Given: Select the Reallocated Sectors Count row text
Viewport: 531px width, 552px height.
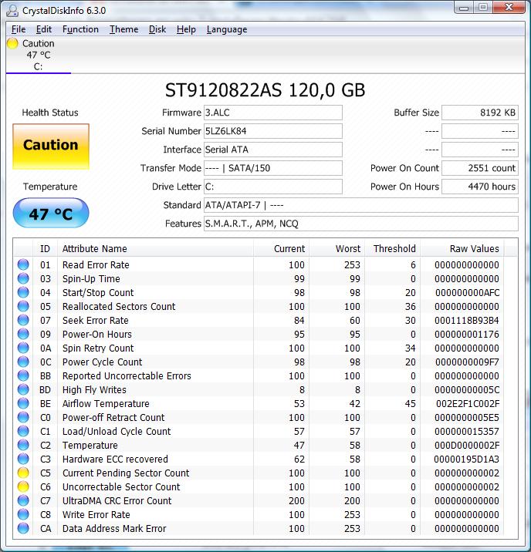Looking at the screenshot, I should point(119,306).
